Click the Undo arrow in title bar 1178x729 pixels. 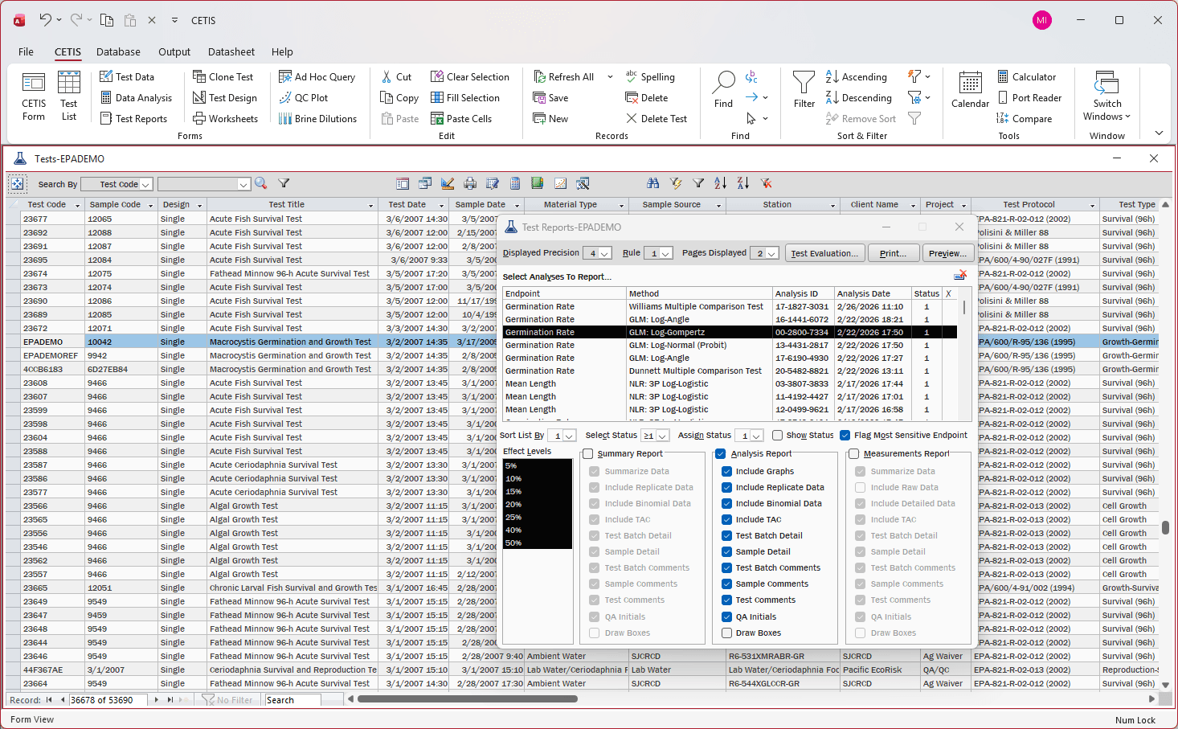point(46,20)
